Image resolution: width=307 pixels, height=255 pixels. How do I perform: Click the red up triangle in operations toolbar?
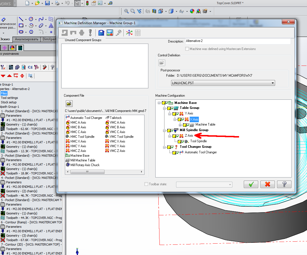point(9,76)
